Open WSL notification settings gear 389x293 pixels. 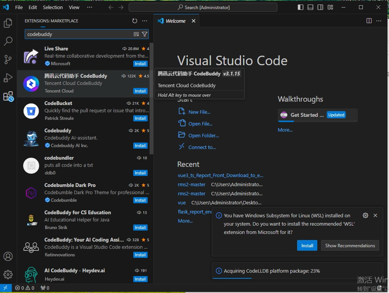(x=365, y=216)
